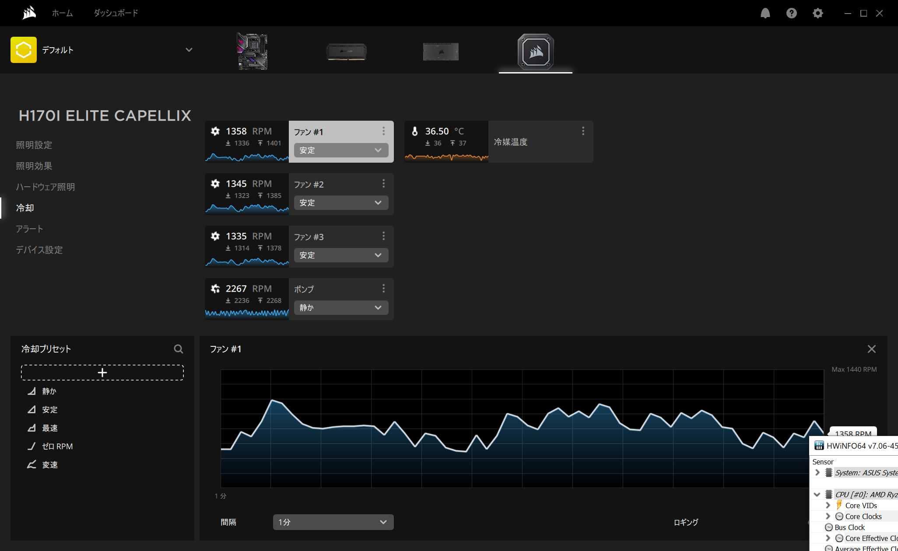Image resolution: width=898 pixels, height=551 pixels.
Task: Open the 照明設定 sidebar item
Action: click(34, 145)
